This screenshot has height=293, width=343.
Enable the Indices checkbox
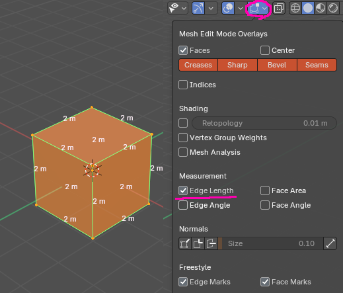click(x=183, y=85)
